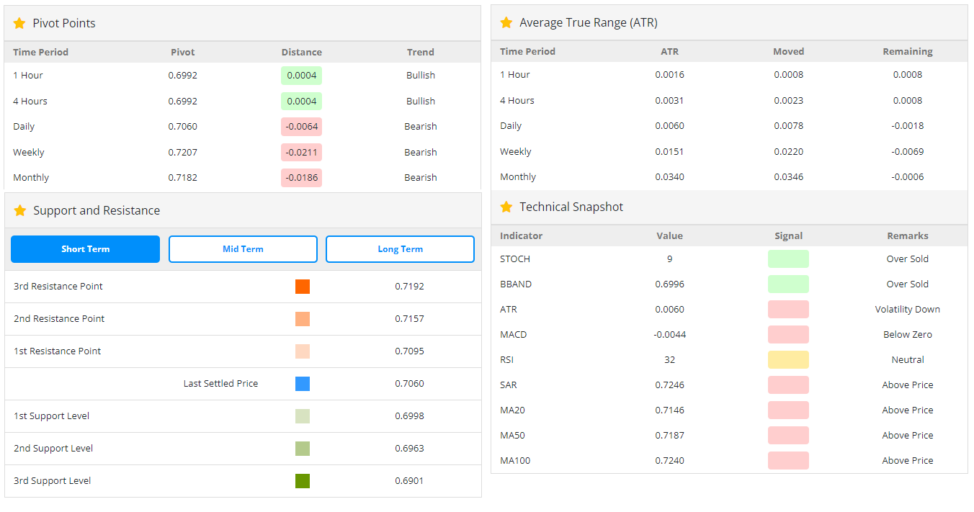Click the Monthly pivot value 0.7182
Viewport: 974px width, 512px height.
pyautogui.click(x=182, y=178)
